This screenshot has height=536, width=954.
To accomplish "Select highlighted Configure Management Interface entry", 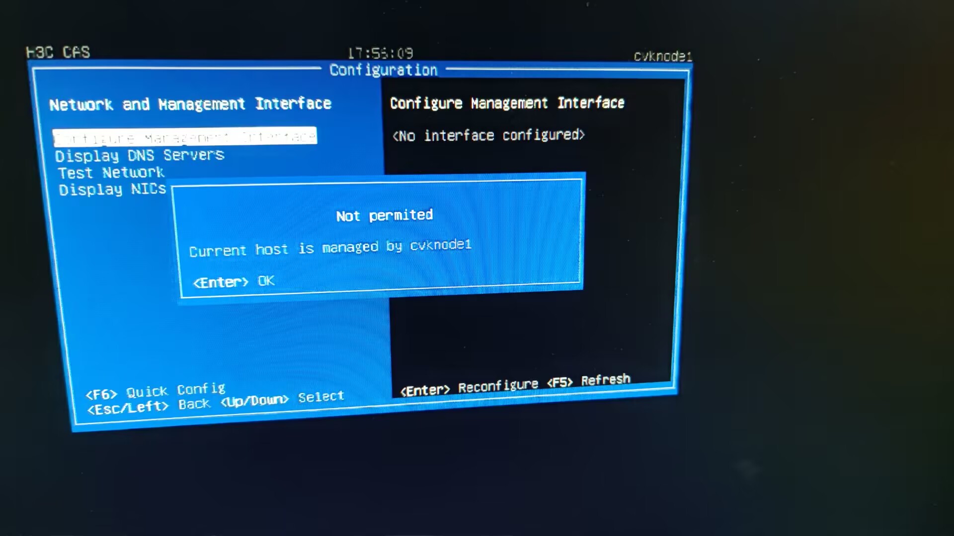I will point(184,136).
